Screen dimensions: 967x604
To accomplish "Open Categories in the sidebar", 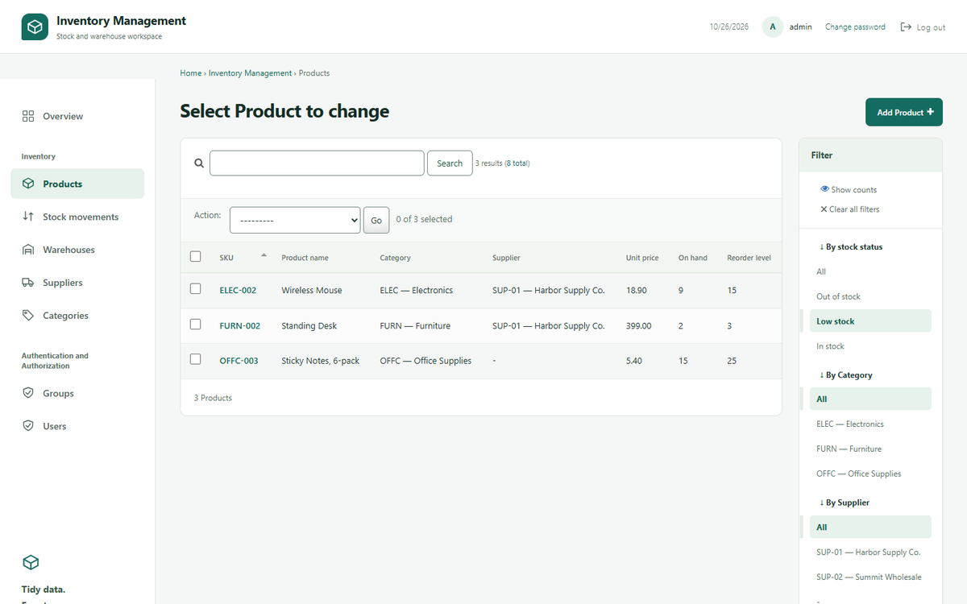I will (77, 316).
